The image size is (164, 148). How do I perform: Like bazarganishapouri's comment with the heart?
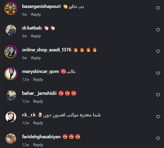(158, 8)
